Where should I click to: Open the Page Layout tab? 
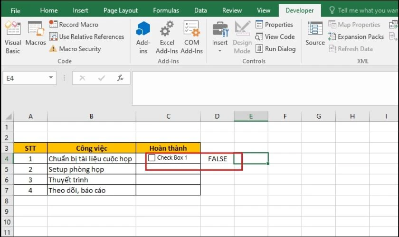[x=120, y=10]
